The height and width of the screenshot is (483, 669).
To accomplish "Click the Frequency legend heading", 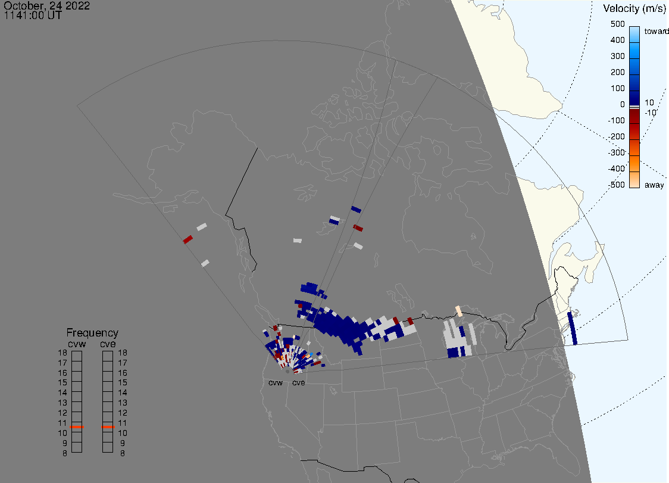I will pyautogui.click(x=92, y=333).
